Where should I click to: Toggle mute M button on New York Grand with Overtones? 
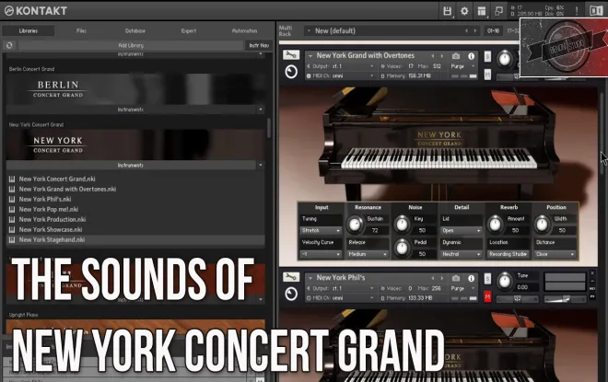tap(487, 74)
